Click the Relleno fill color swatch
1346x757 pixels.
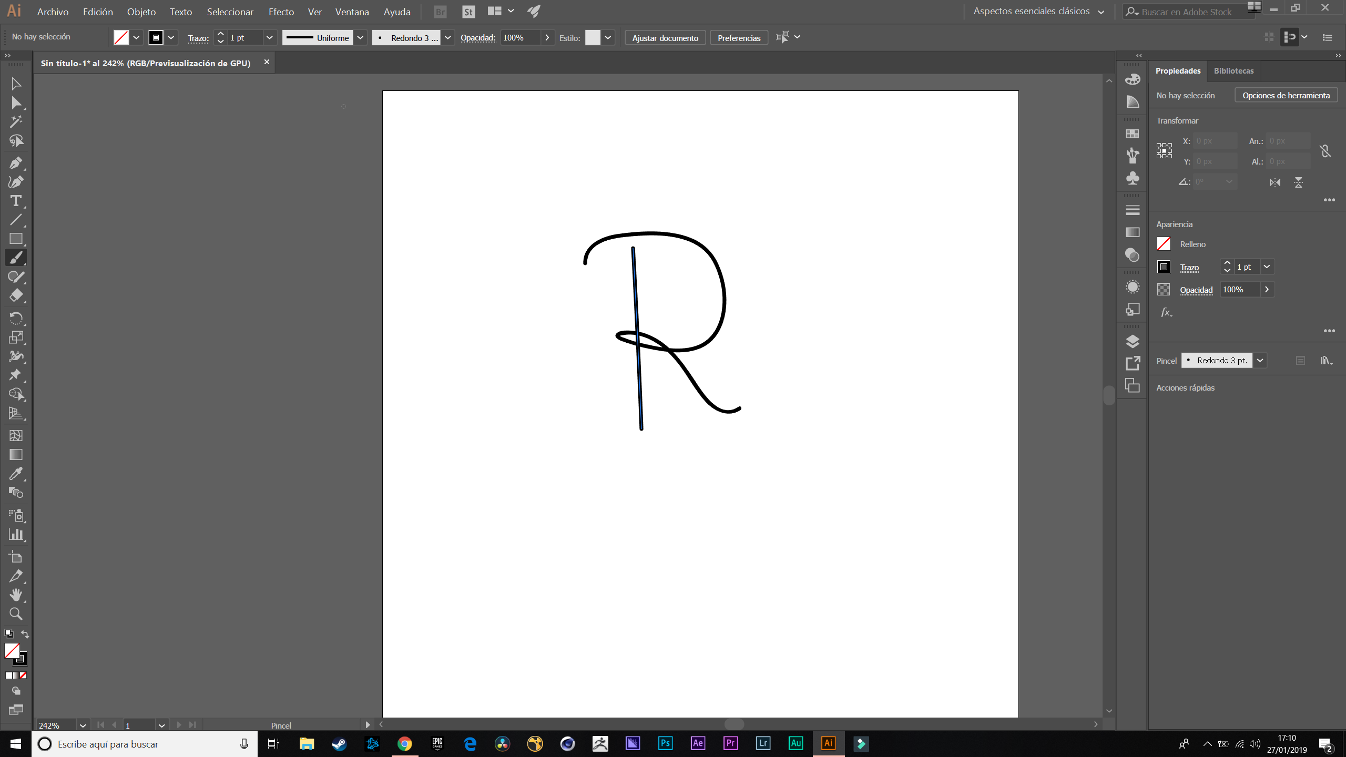1164,244
